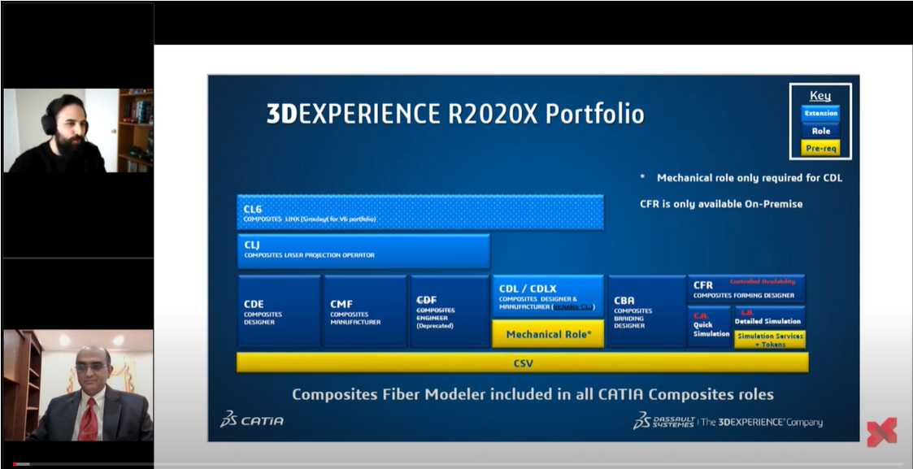Click the yellow "CSV" bar
This screenshot has height=469, width=913.
(x=522, y=363)
